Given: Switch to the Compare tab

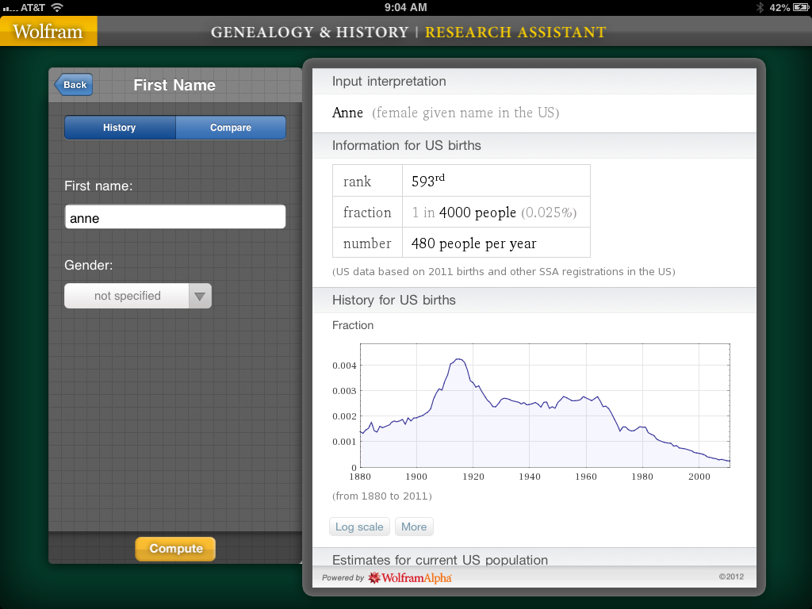Looking at the screenshot, I should click(231, 128).
